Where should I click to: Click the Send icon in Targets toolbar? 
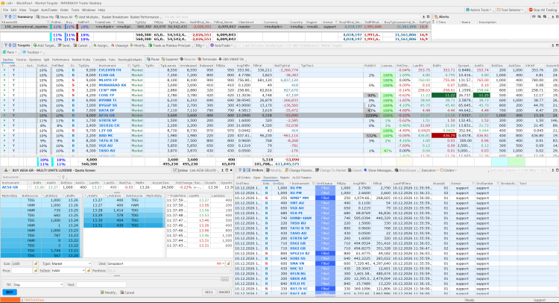point(60,46)
